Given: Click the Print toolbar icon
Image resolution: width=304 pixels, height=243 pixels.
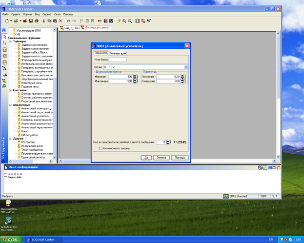Looking at the screenshot, I should 37,21.
